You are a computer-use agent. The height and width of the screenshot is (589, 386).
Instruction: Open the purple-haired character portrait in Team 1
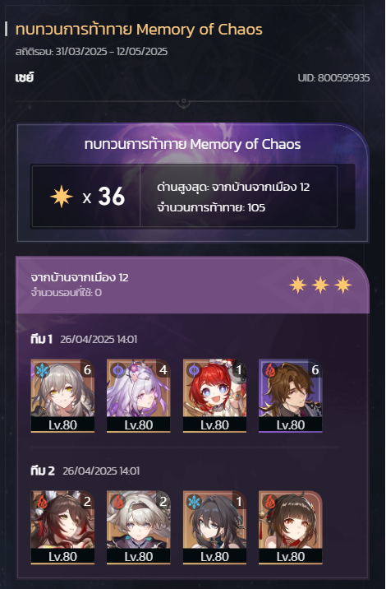(x=139, y=396)
